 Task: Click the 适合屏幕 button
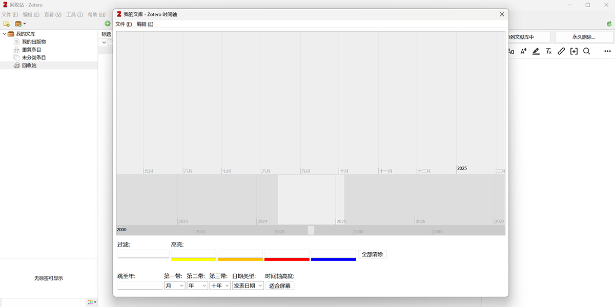pyautogui.click(x=280, y=286)
